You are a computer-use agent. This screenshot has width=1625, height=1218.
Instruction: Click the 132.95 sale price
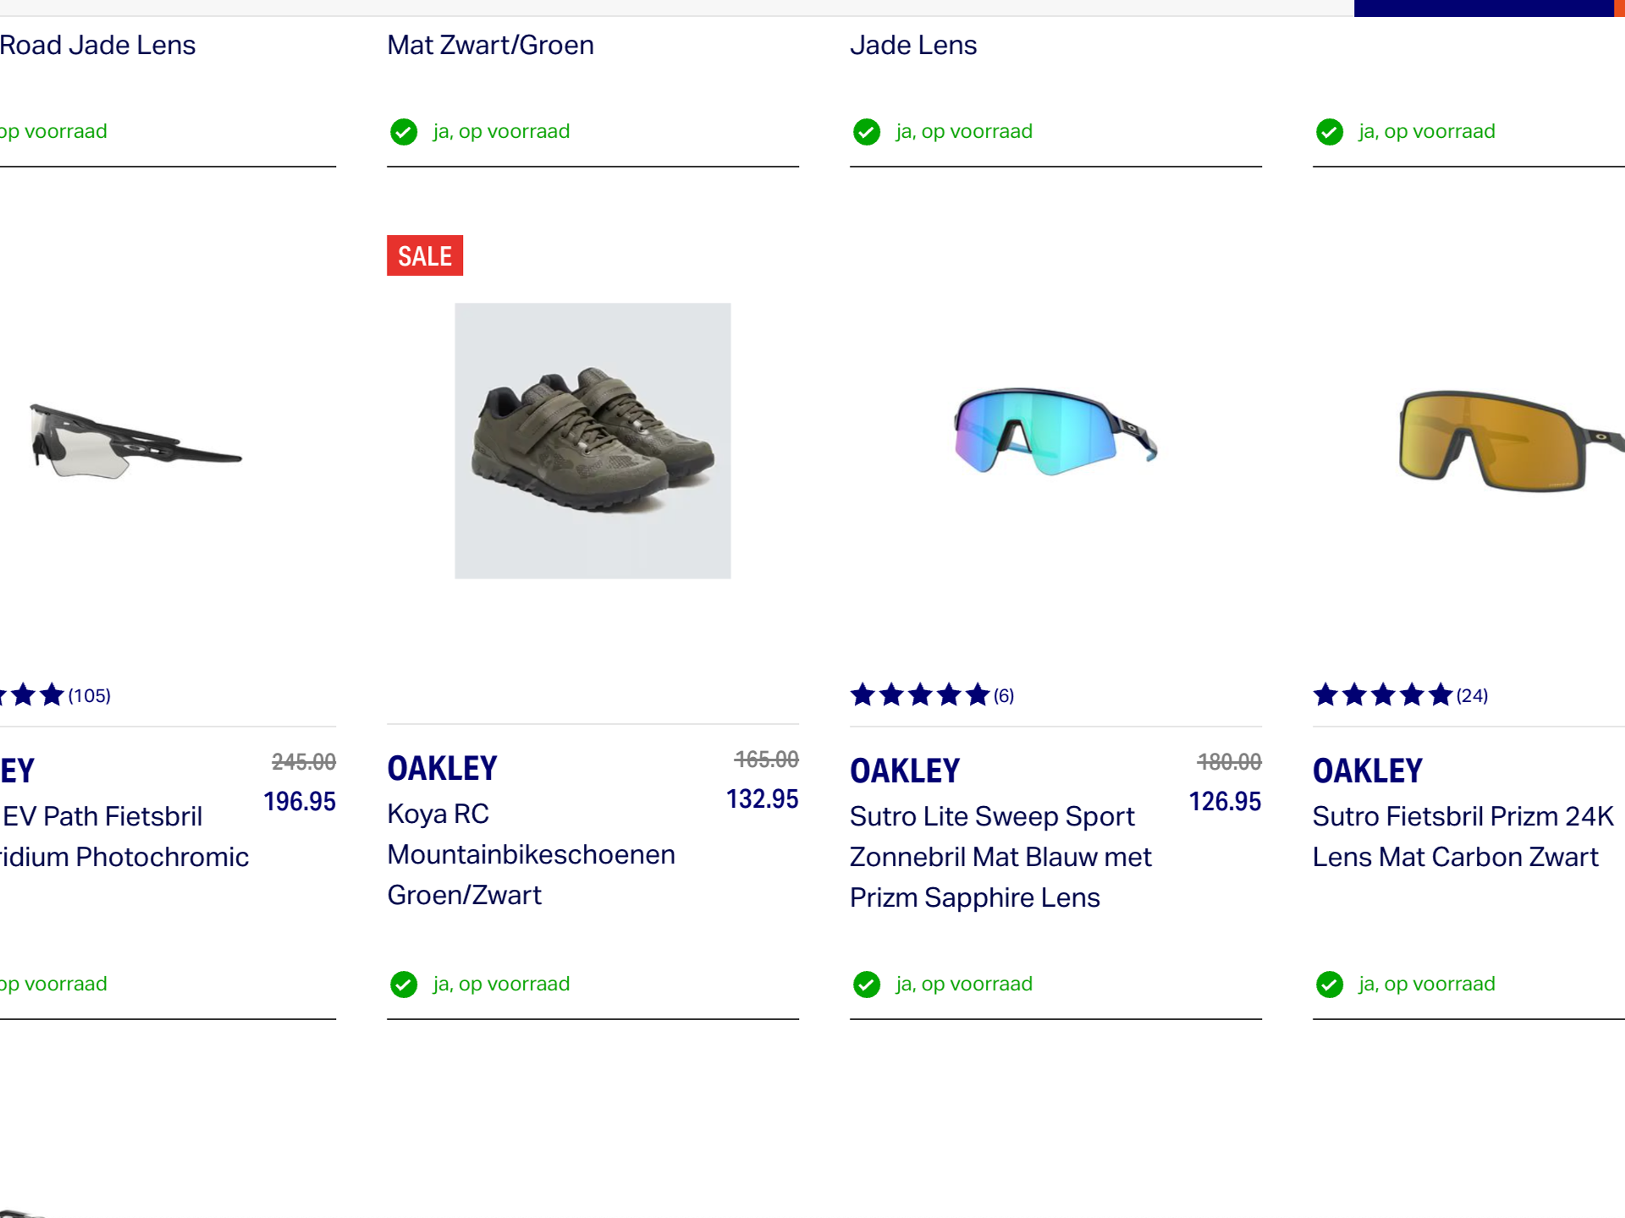coord(762,798)
